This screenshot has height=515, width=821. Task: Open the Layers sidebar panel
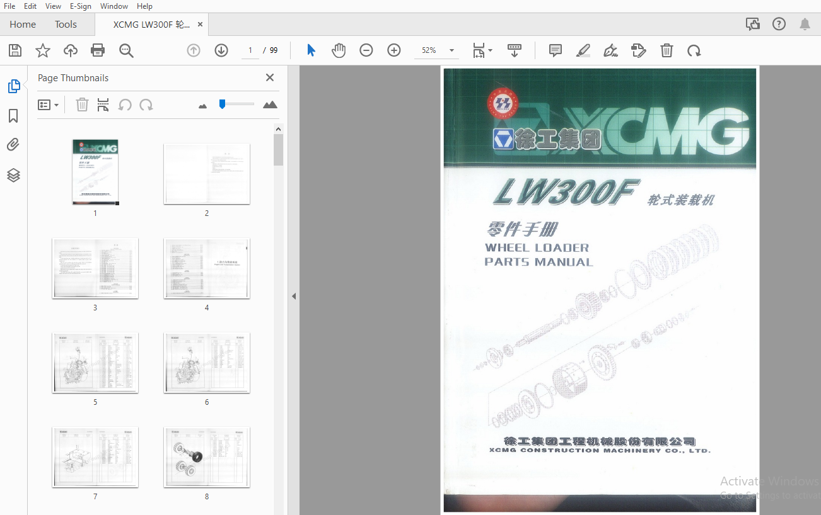point(13,175)
